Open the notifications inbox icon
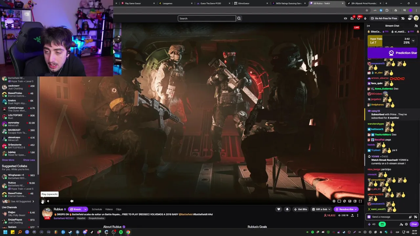Image resolution: width=420 pixels, height=236 pixels. coord(352,18)
